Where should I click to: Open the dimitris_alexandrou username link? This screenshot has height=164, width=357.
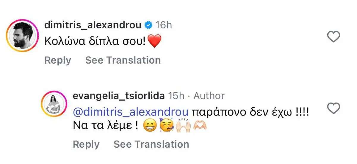pos(93,25)
